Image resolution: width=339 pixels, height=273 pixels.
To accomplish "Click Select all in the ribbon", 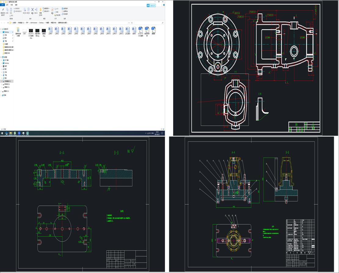I will pyautogui.click(x=65, y=9).
